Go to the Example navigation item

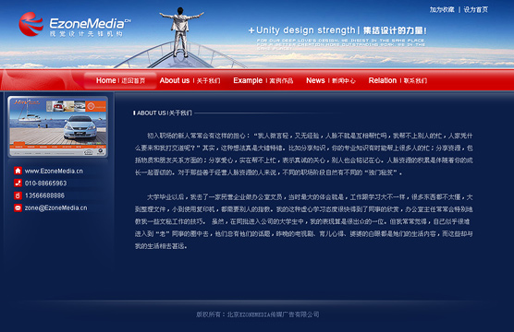[263, 80]
